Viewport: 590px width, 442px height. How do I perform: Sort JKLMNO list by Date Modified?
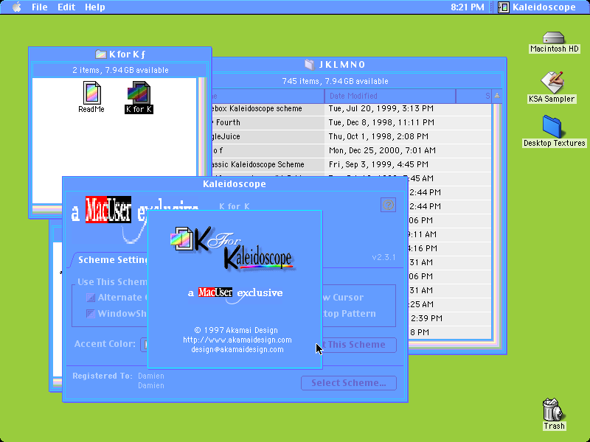click(x=390, y=96)
